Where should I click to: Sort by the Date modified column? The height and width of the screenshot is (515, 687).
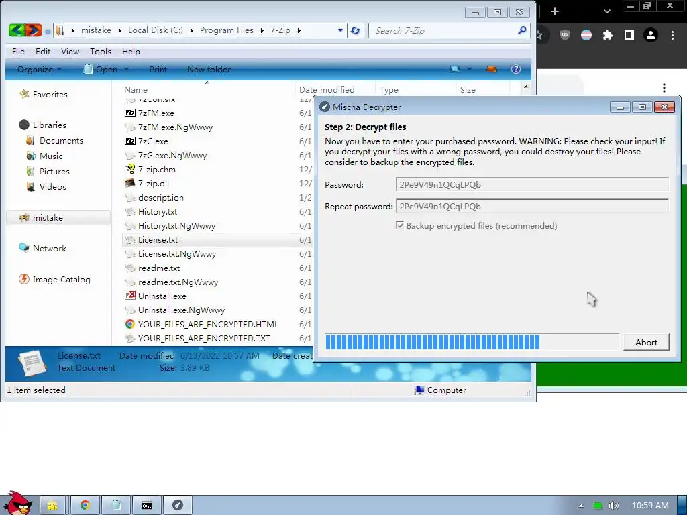point(327,90)
